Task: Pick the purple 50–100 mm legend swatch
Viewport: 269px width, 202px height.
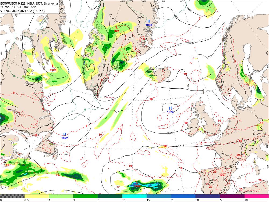Action: click(232, 196)
